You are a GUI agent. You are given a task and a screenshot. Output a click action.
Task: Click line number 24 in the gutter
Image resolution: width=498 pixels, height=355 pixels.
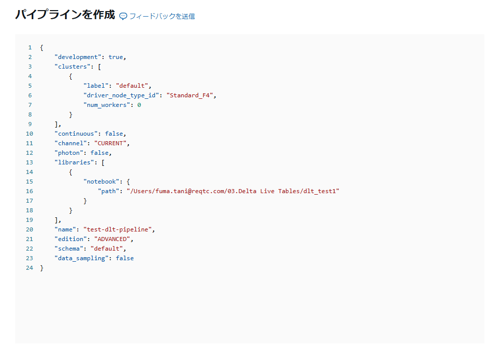click(29, 268)
